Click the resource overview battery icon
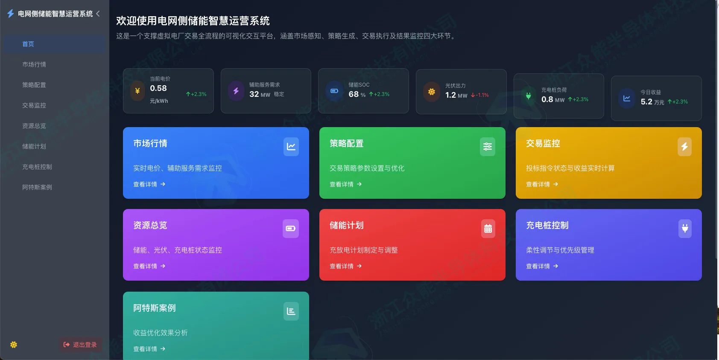This screenshot has width=719, height=360. tap(291, 229)
